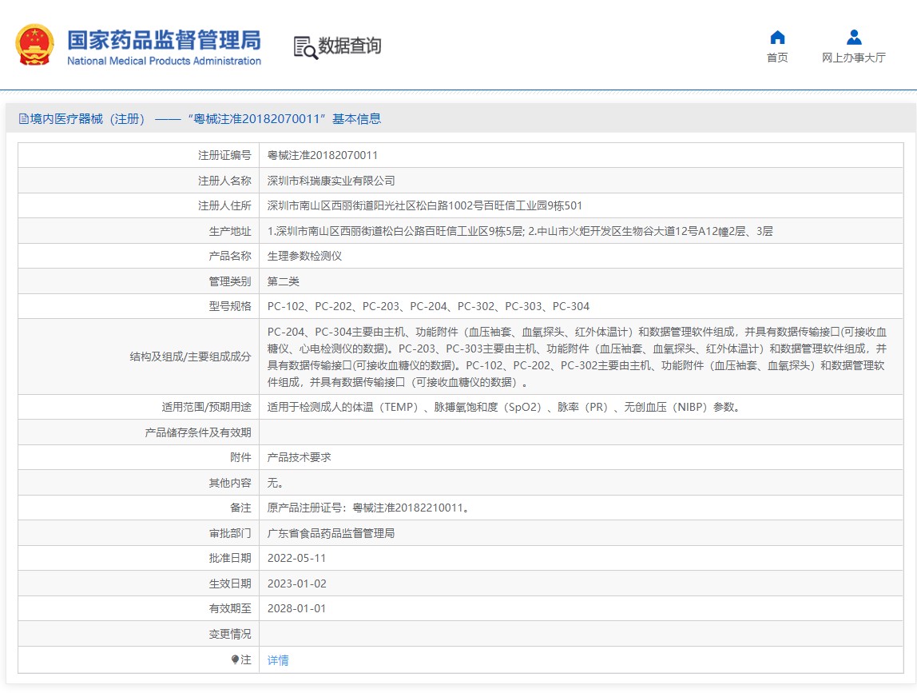Viewport: 917px width, 693px height.
Task: Open the 数据查询 search icon
Action: click(305, 47)
